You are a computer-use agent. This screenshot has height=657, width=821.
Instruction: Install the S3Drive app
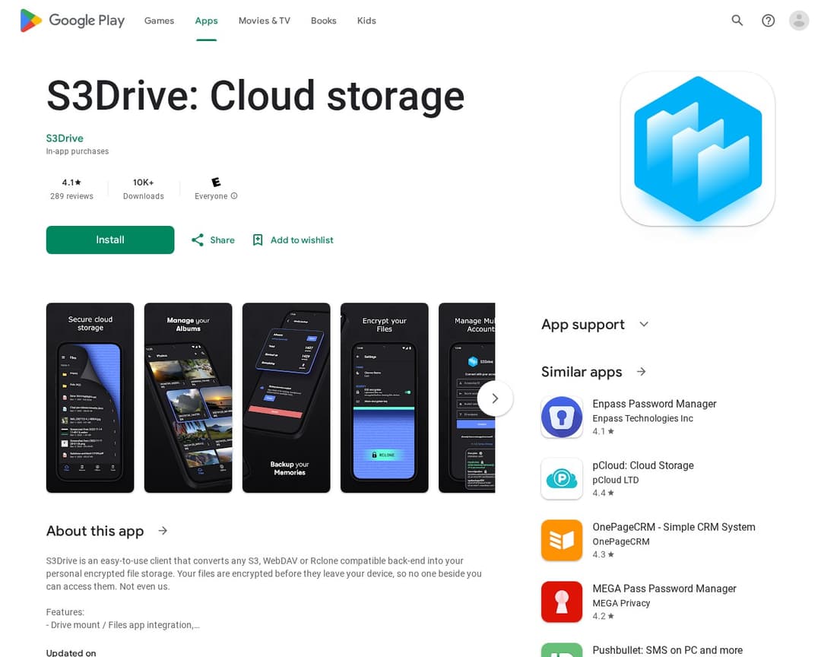click(x=110, y=240)
